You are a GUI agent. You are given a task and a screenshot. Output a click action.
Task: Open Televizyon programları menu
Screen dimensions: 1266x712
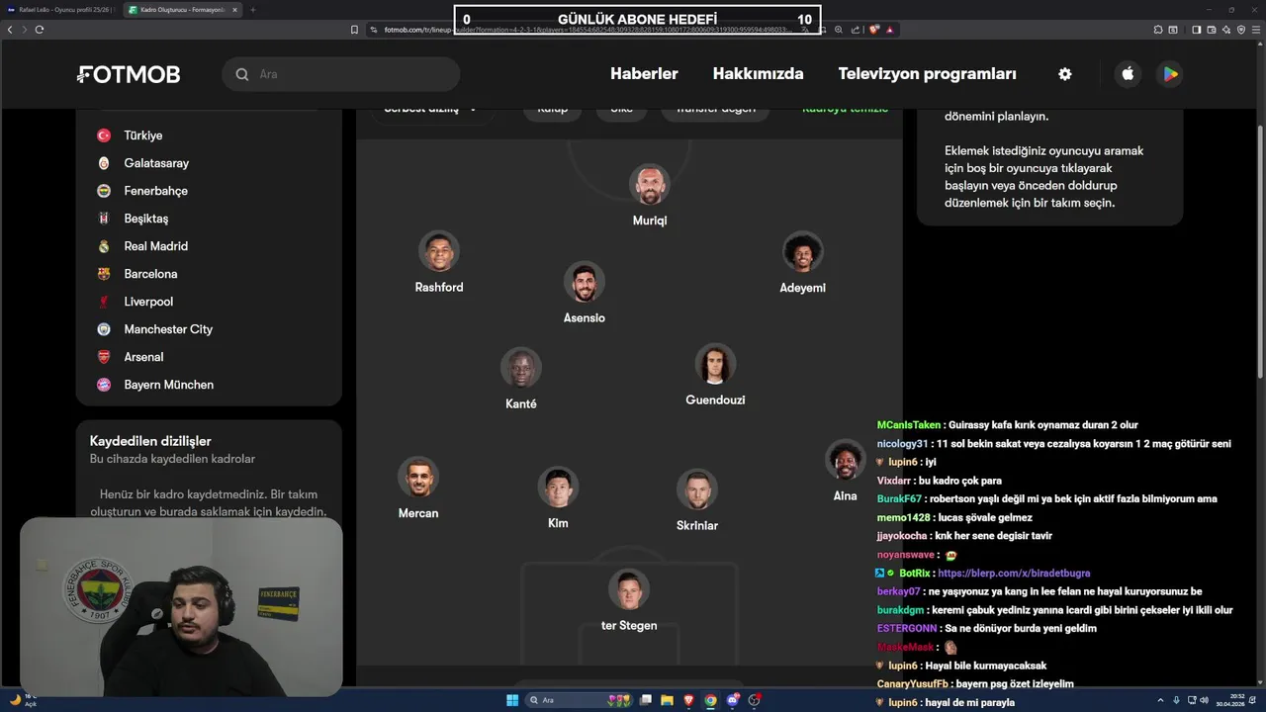tap(927, 74)
